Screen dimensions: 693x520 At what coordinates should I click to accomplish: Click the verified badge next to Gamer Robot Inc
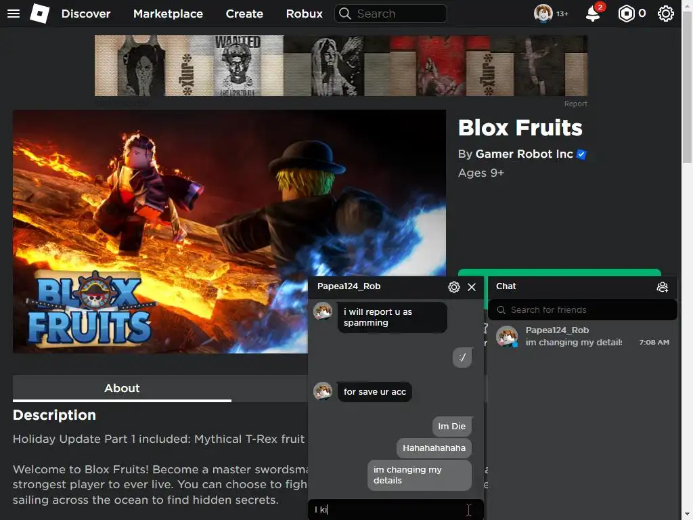581,154
